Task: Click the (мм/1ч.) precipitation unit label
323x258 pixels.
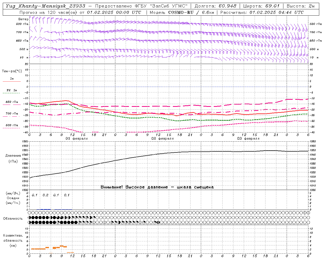Action: 13,203
